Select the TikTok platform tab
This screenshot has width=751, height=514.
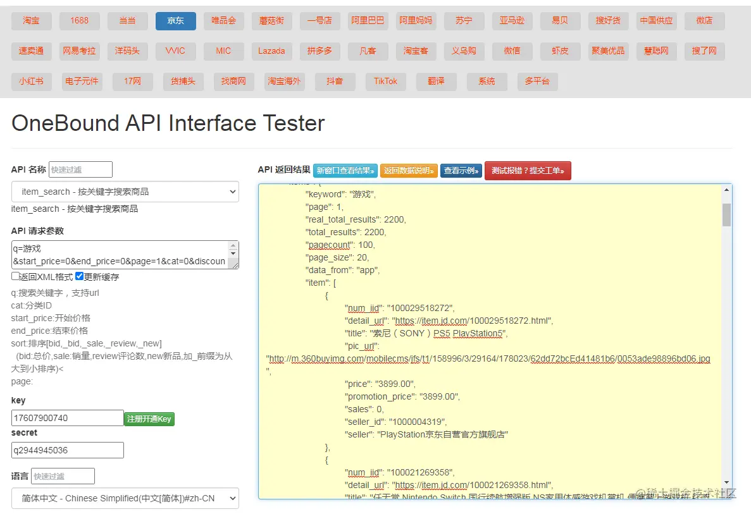pos(385,82)
